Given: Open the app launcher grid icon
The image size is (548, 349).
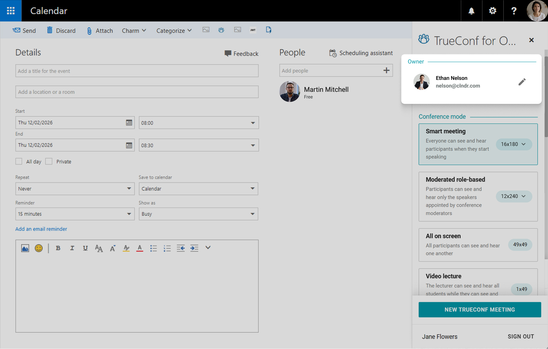Looking at the screenshot, I should pos(11,11).
